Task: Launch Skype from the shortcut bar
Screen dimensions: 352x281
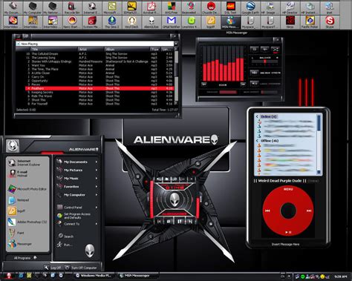Action: (x=330, y=22)
